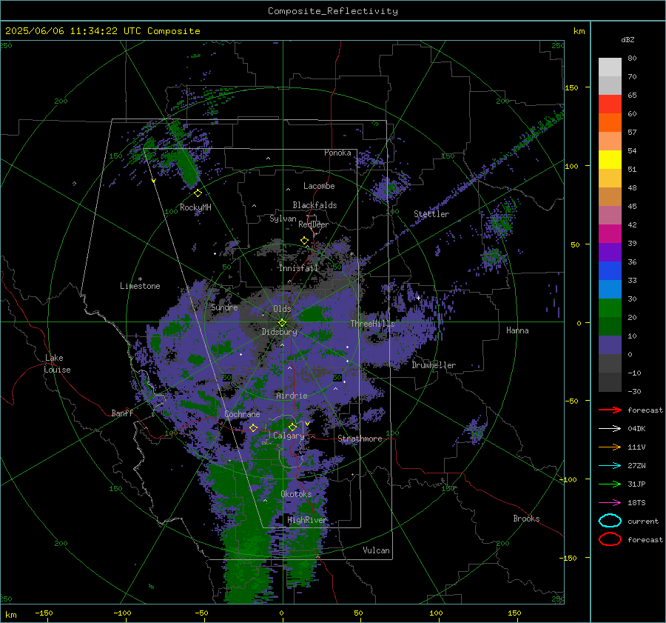
Task: Click the yellow 54 dBZ color swatch
Action: tap(610, 159)
